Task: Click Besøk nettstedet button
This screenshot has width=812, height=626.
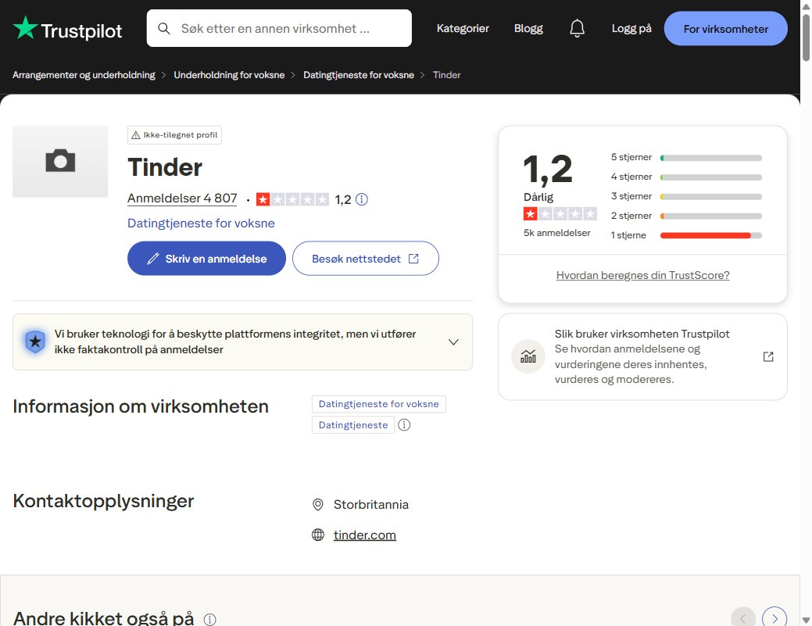Action: pos(366,259)
